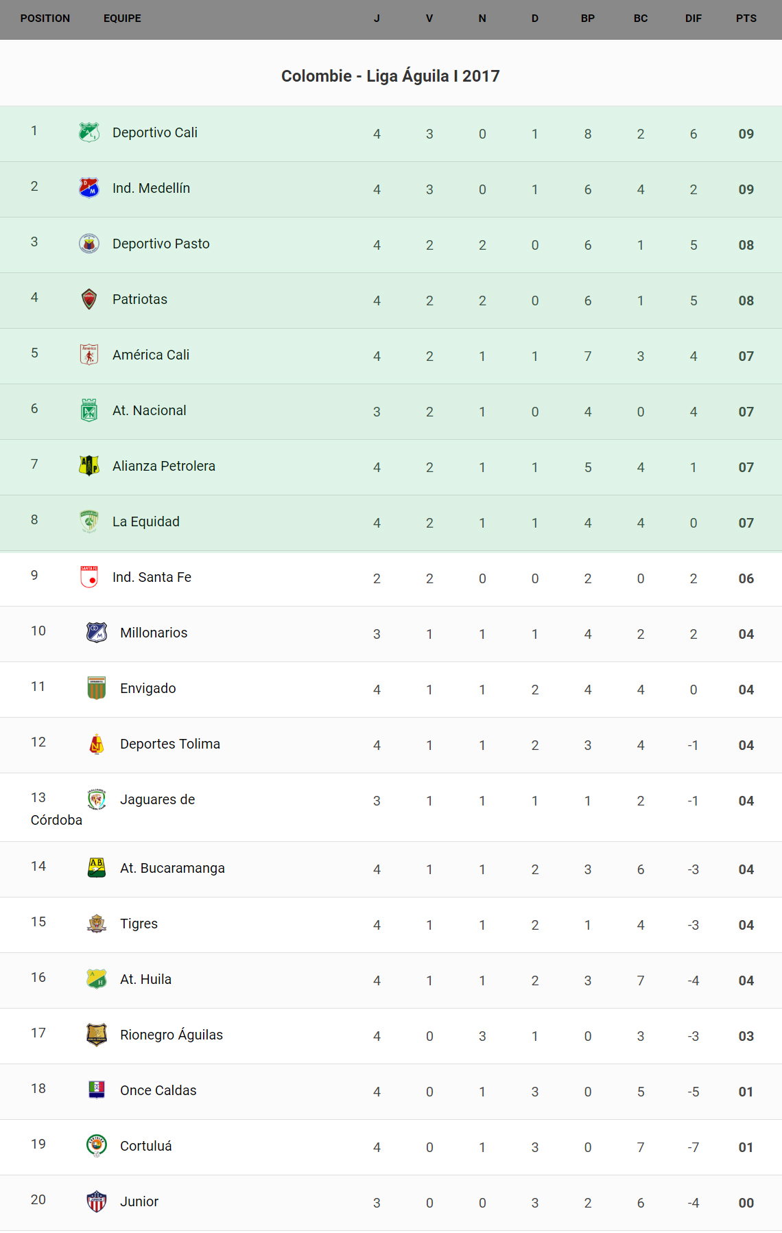Click the Deportivo Cali team crest

tap(89, 132)
